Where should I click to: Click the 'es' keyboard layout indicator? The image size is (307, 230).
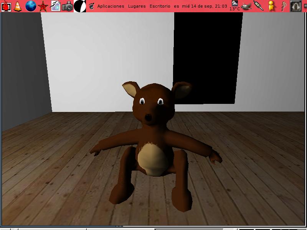[177, 6]
